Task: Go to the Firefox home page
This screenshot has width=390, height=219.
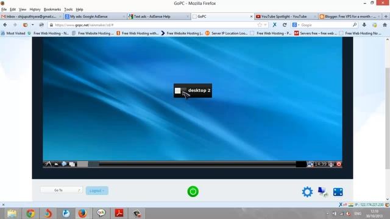Action: click(x=385, y=25)
